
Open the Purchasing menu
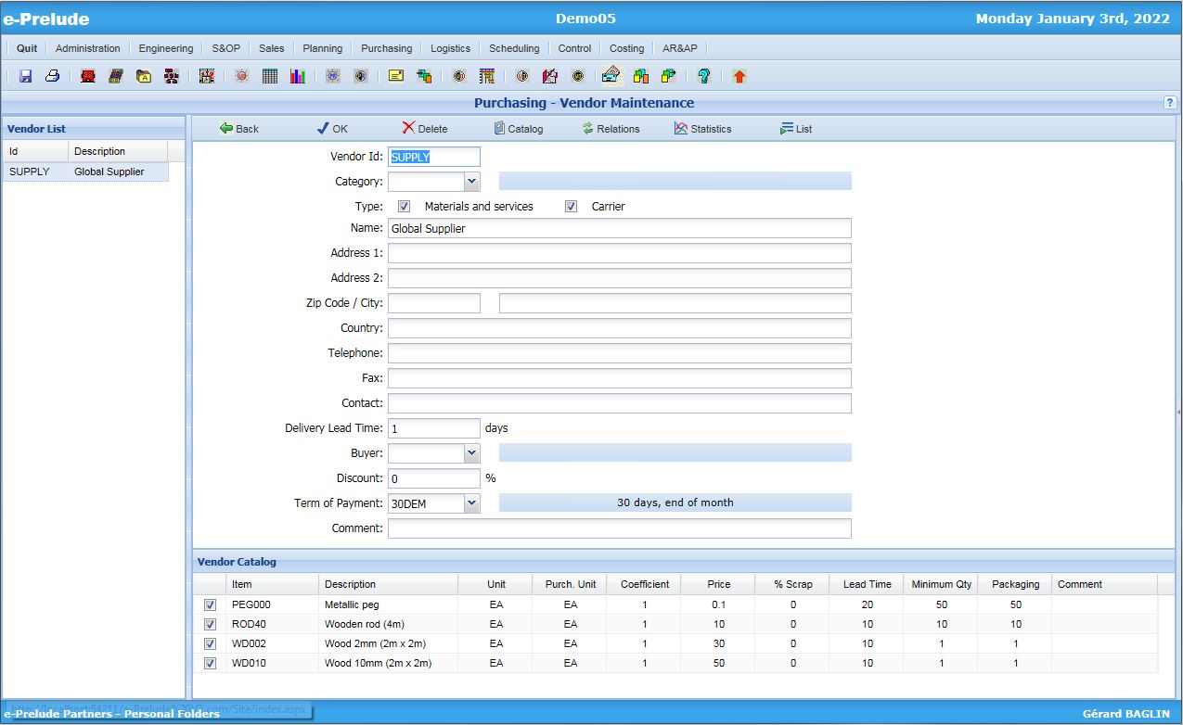[x=386, y=48]
